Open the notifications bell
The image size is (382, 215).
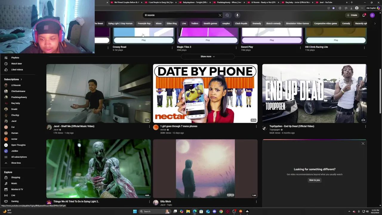tap(364, 15)
